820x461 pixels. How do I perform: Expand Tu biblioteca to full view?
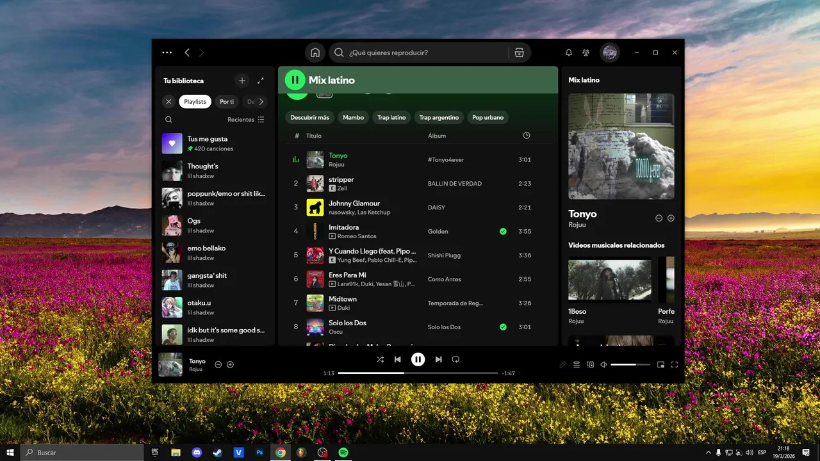[x=260, y=81]
